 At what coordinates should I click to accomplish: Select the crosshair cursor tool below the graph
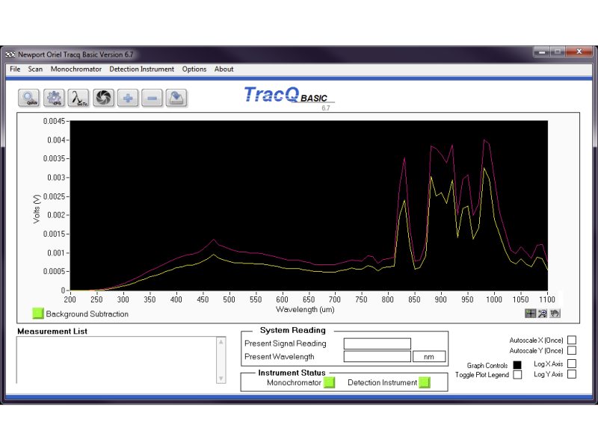pyautogui.click(x=531, y=314)
